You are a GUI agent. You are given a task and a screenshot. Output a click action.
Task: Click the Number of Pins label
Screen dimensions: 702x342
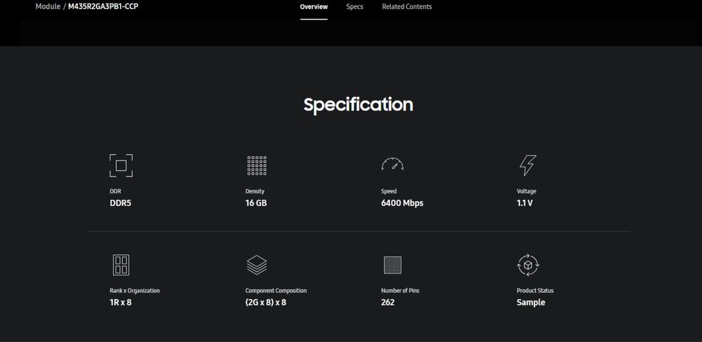400,291
